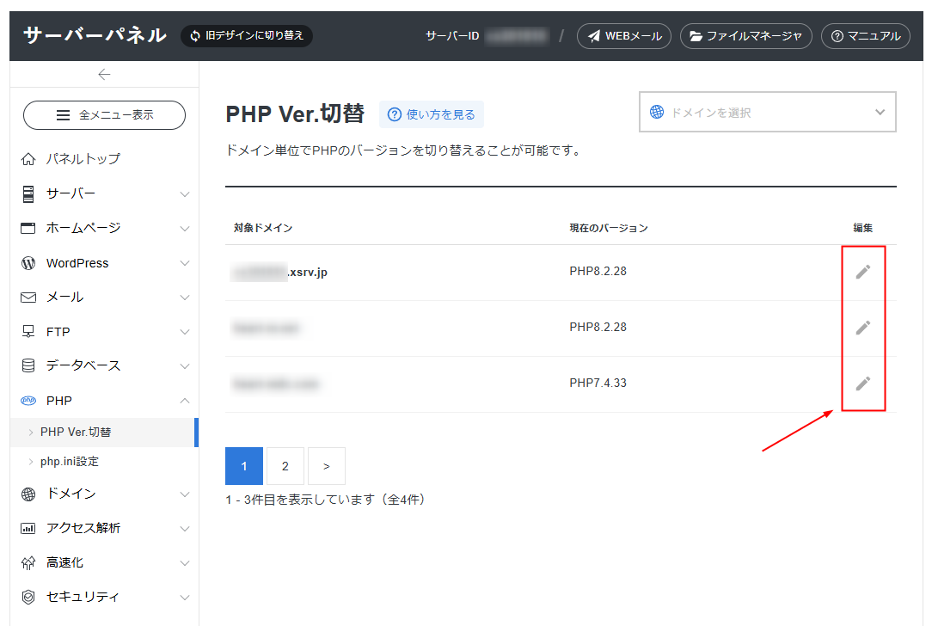Click the .xsrv.jp domain name
The width and height of the screenshot is (932, 626).
coord(307,273)
